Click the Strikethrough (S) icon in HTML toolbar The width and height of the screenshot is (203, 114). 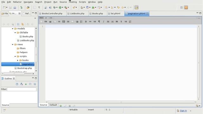click(121, 22)
